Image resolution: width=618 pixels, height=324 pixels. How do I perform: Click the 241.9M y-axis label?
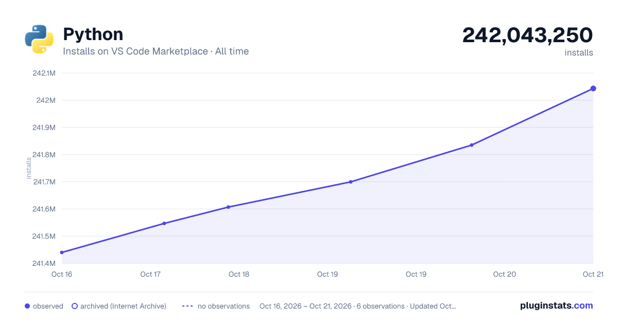(44, 128)
